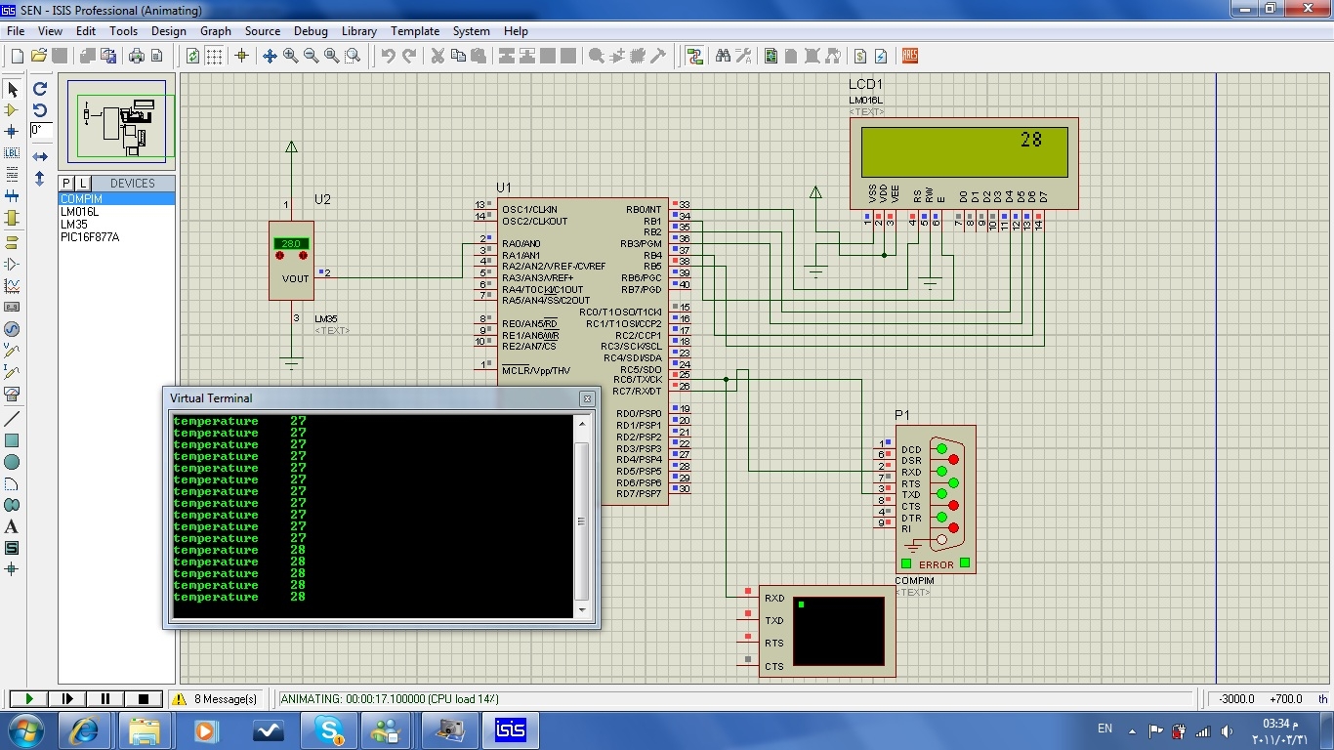Click the 'P' pick devices button
Screen dimensions: 1334x750
tap(66, 184)
